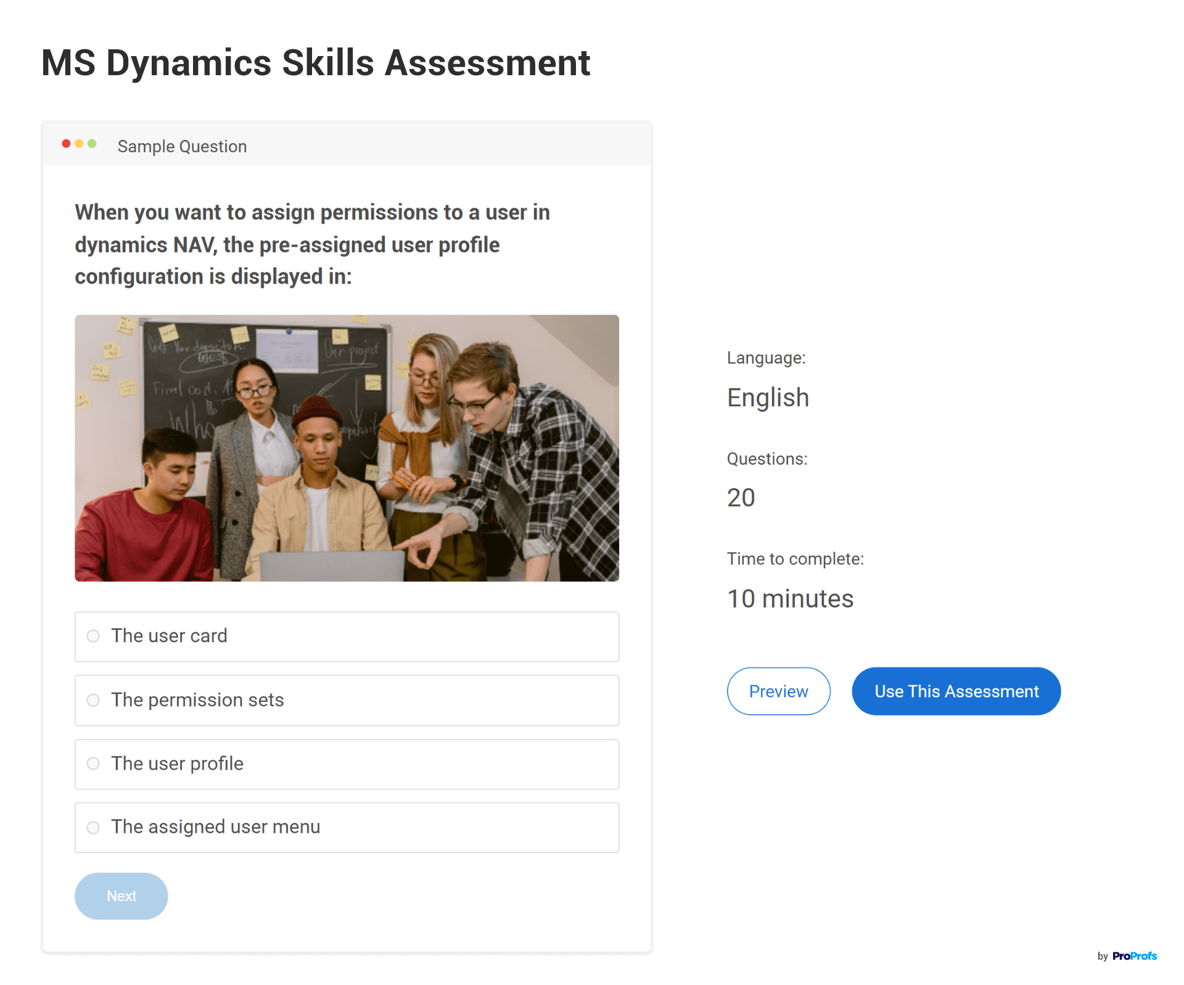Viewport: 1184px width, 985px height.
Task: Click the Sample Question header label
Action: (x=182, y=147)
